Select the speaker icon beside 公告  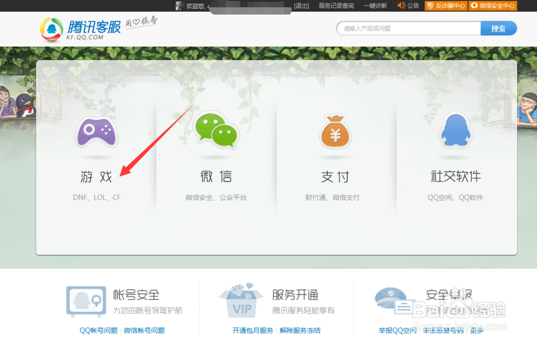[x=401, y=5]
